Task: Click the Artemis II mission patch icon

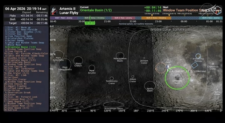Action: (x=54, y=11)
